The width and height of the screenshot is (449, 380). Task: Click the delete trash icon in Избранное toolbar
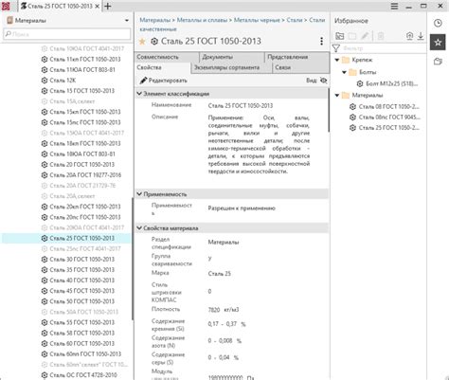[381, 36]
